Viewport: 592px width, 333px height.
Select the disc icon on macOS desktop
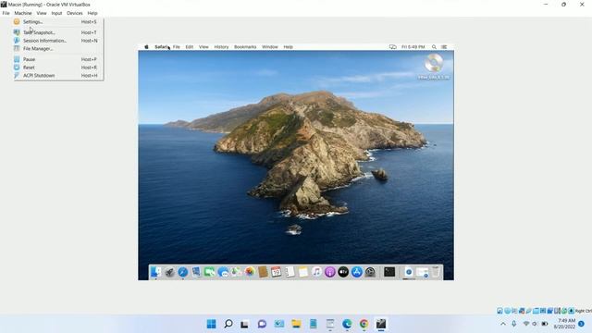click(x=434, y=63)
